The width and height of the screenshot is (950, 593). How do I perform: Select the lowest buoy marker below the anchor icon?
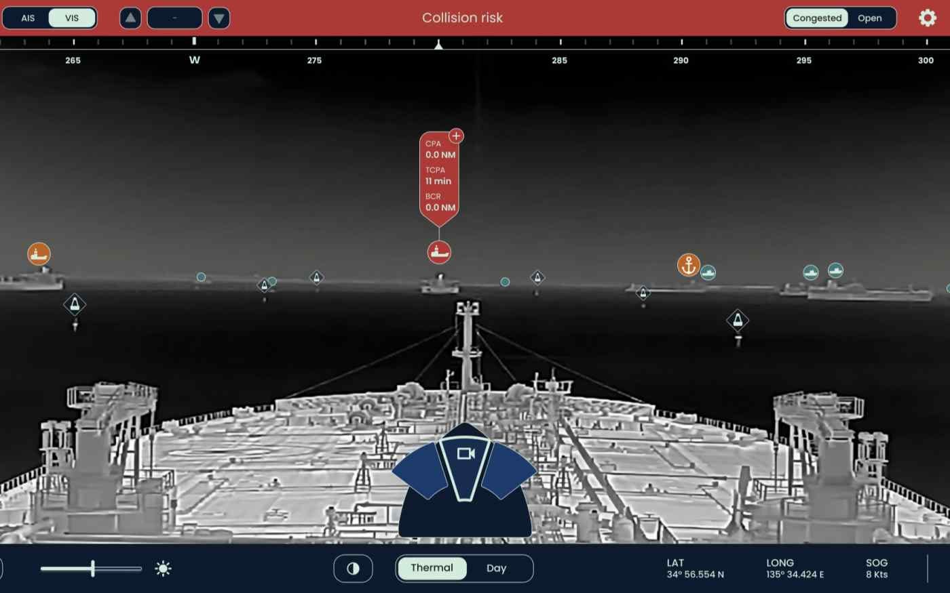(x=738, y=320)
